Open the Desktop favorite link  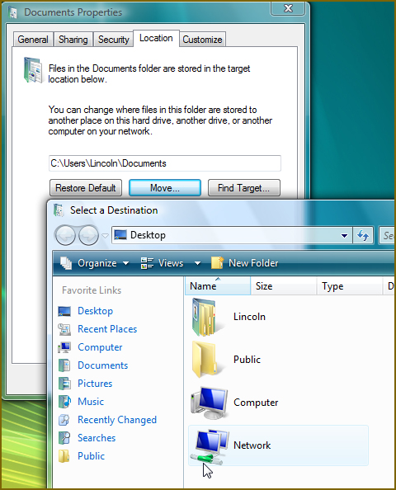click(x=96, y=311)
